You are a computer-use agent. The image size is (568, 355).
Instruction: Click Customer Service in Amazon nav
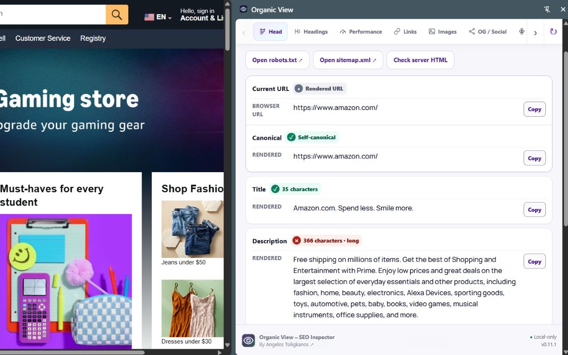[43, 38]
